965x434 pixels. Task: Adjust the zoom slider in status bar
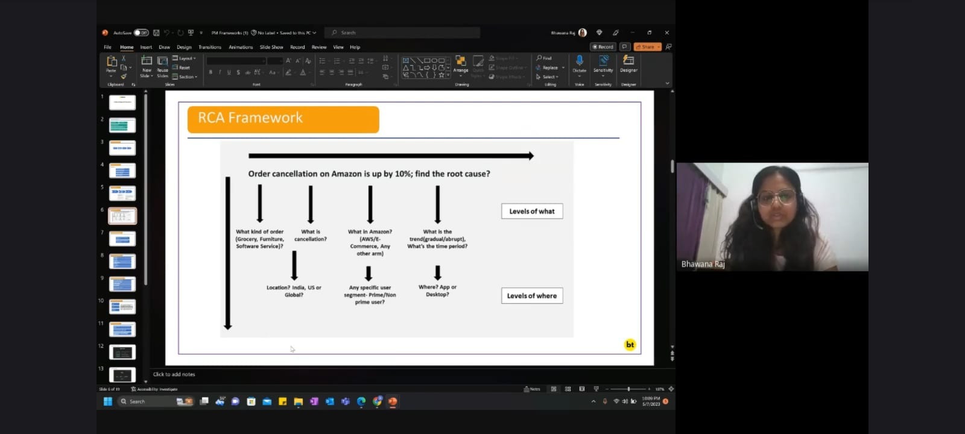pyautogui.click(x=628, y=389)
